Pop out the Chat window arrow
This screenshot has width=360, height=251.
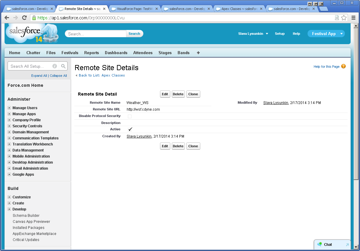pyautogui.click(x=347, y=245)
